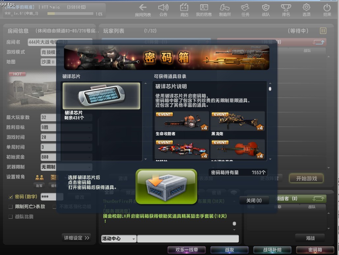Click the chip list scroll down arrow
The height and width of the screenshot is (255, 339).
(145, 159)
